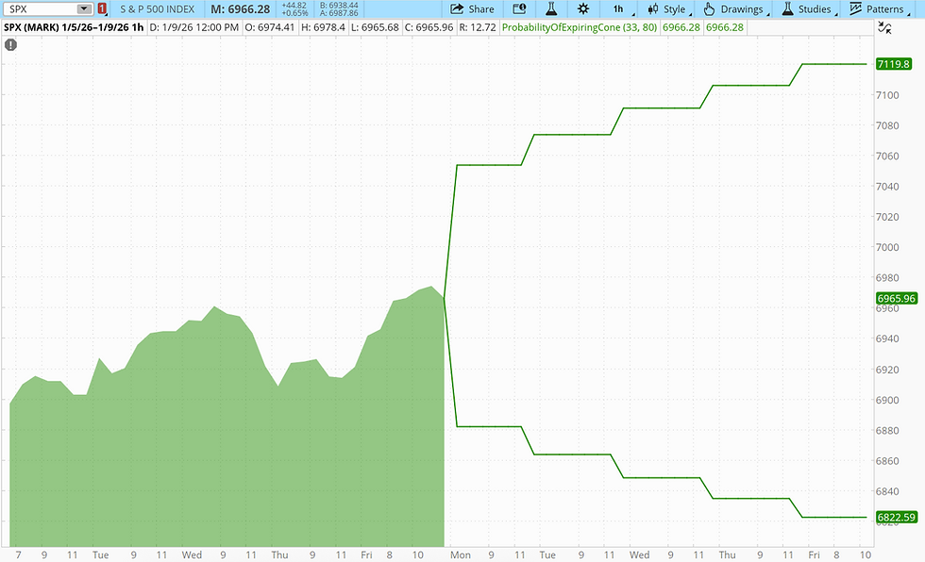Click the Share icon button
The width and height of the screenshot is (925, 562).
472,8
